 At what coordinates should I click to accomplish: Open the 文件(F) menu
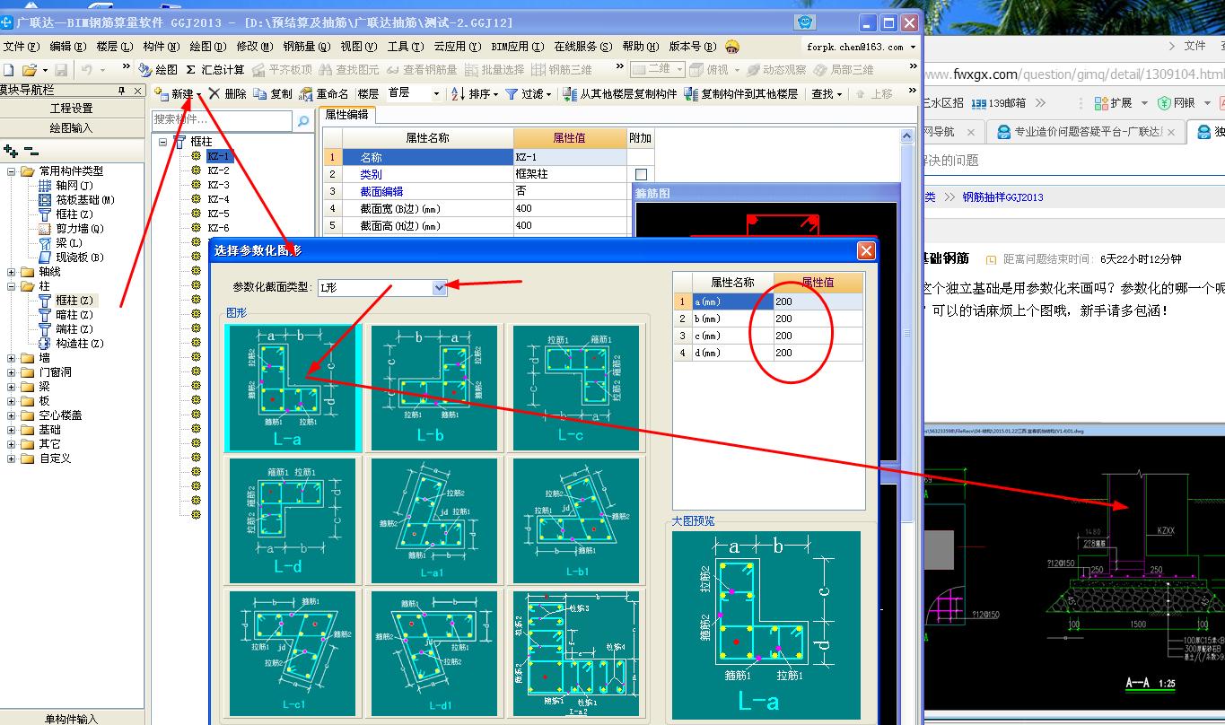tap(22, 47)
